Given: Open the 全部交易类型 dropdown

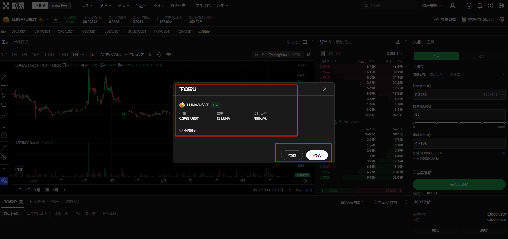Looking at the screenshot, I should 352,202.
